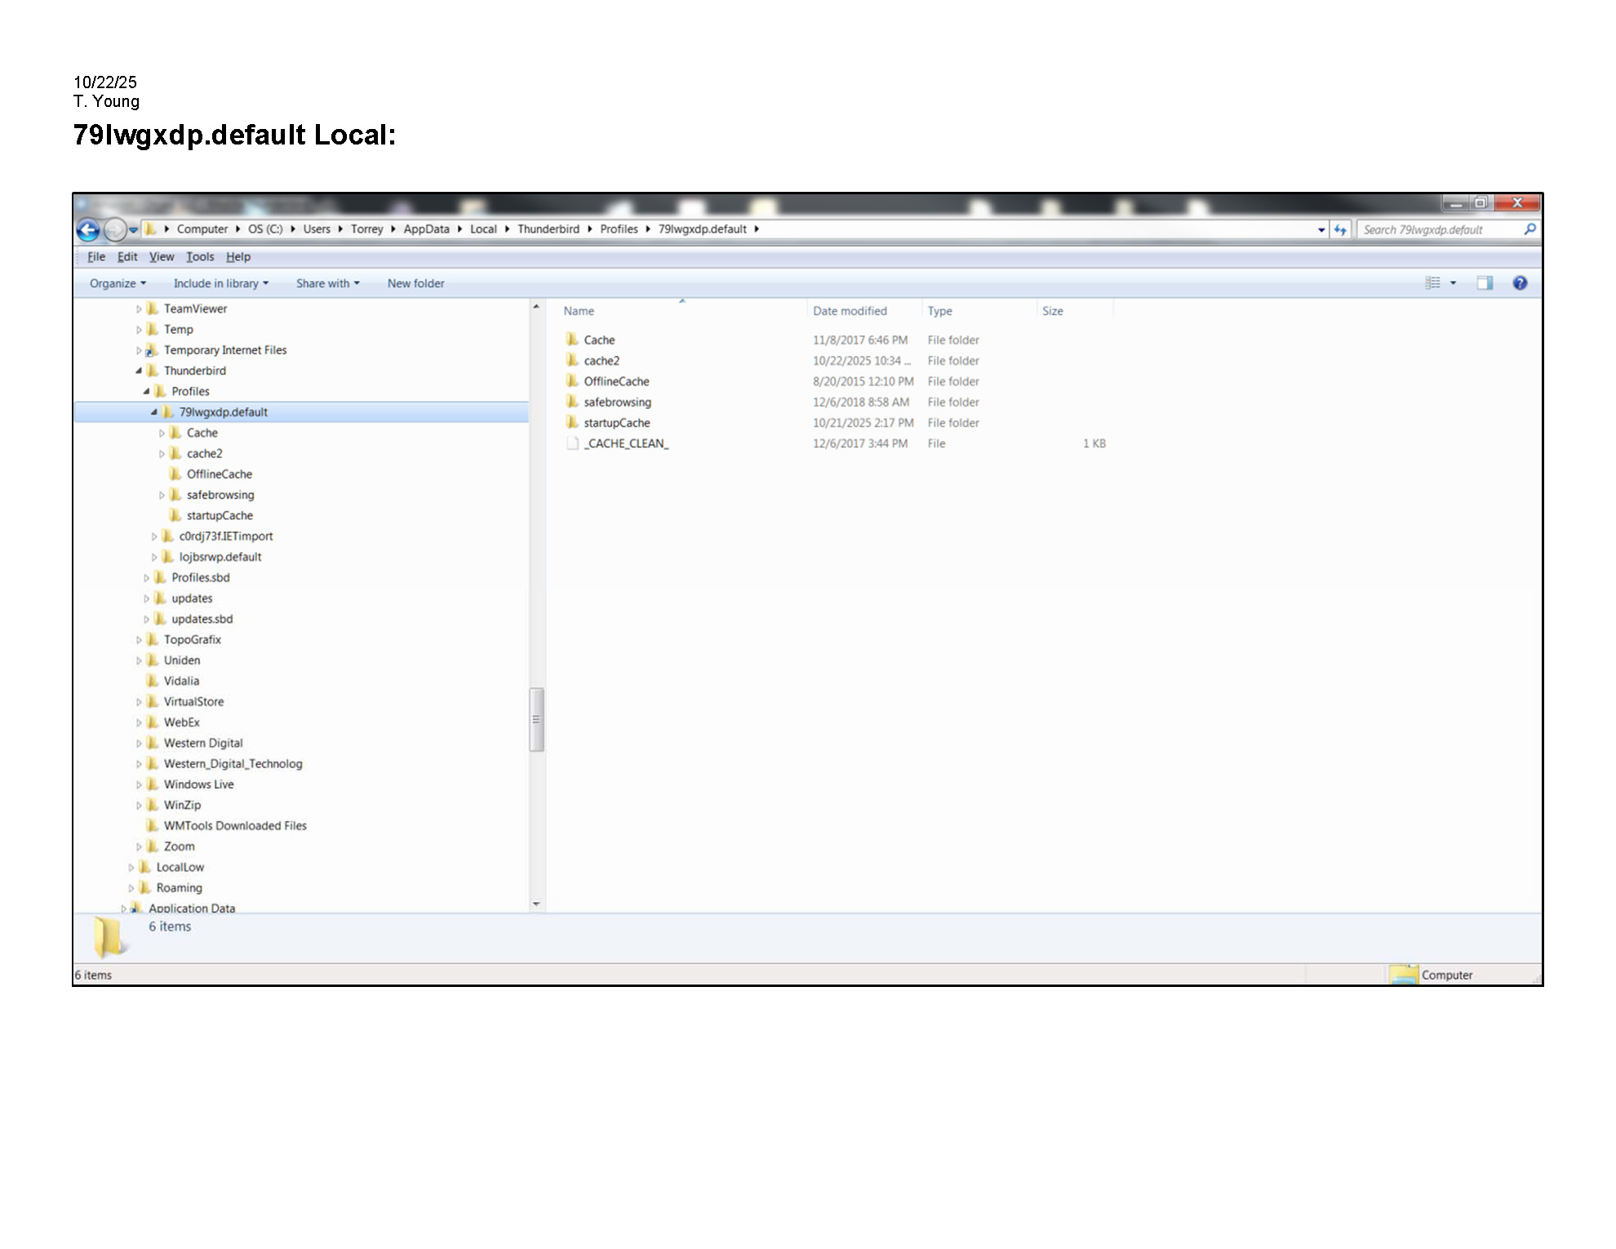Click AppData in the address breadcrumb
The width and height of the screenshot is (1616, 1249).
coord(426,229)
